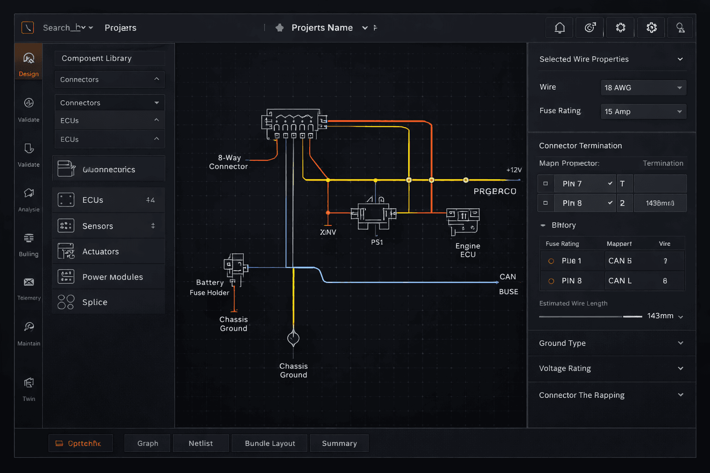Select the Pin 1 radio button

pos(551,261)
